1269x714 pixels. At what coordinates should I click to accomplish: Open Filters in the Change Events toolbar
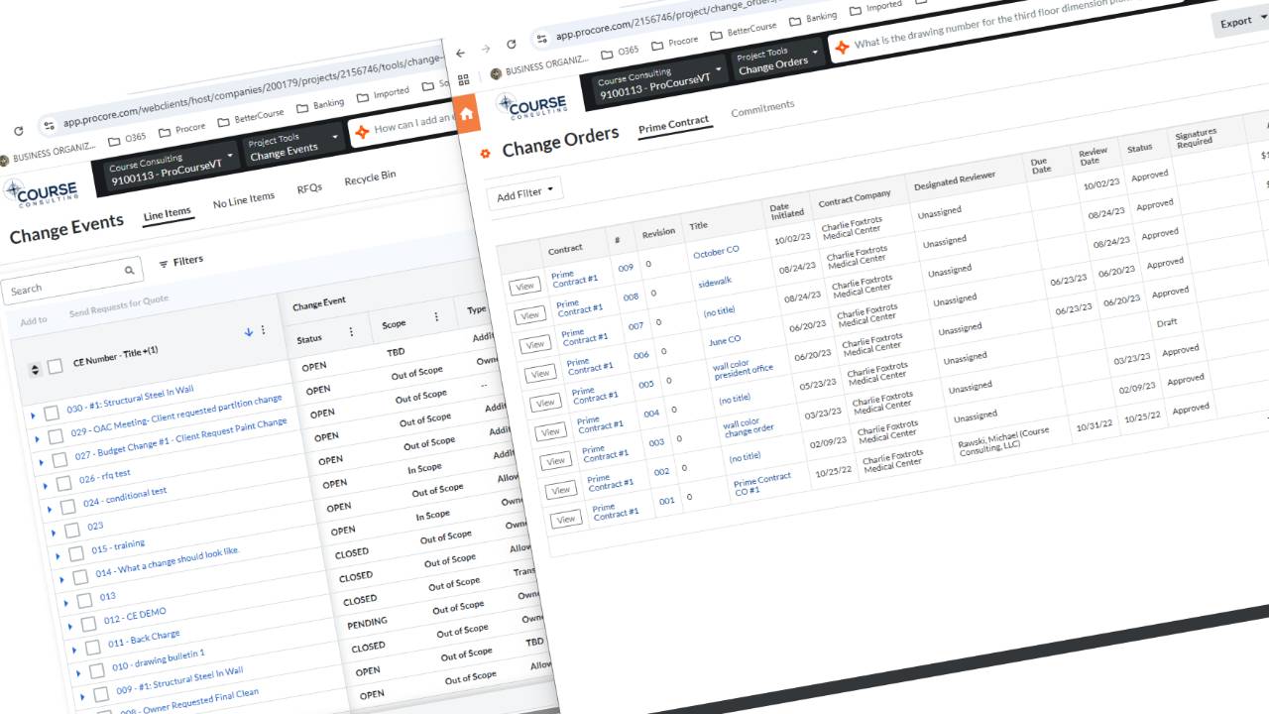coord(180,262)
